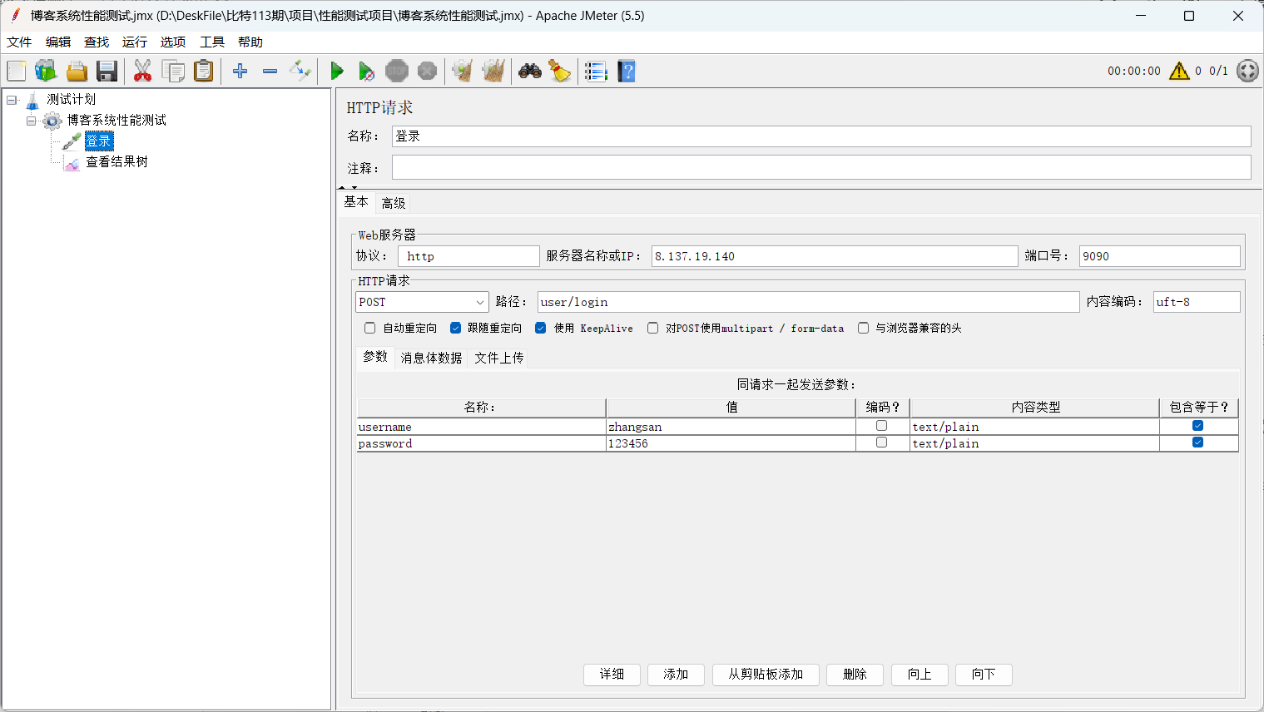Toggle the 自动重定向 checkbox
Viewport: 1264px width, 712px height.
coord(370,329)
